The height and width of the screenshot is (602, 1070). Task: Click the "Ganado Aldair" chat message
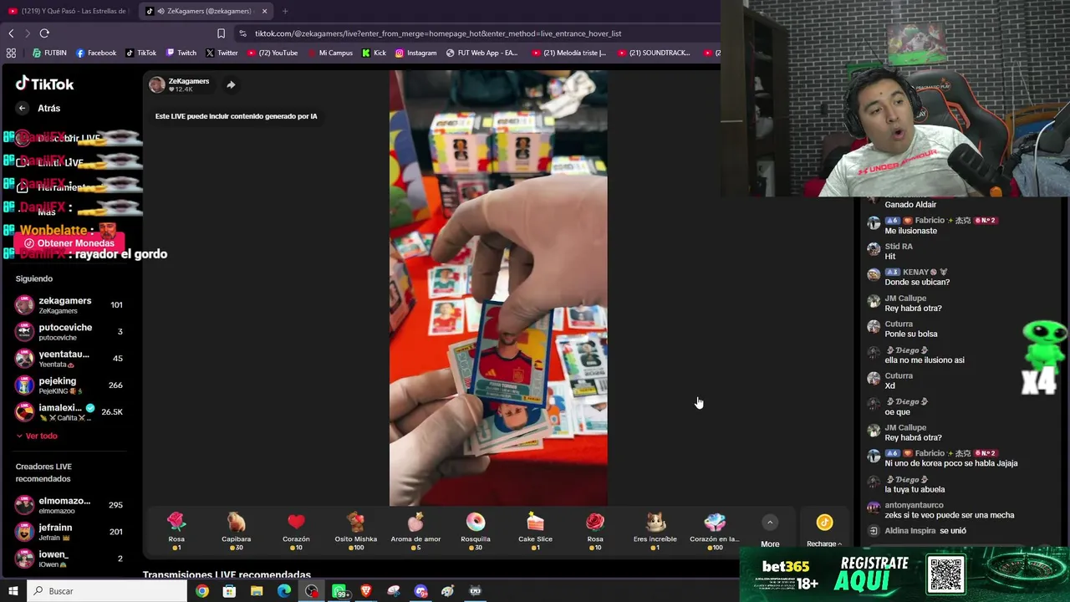pos(910,205)
